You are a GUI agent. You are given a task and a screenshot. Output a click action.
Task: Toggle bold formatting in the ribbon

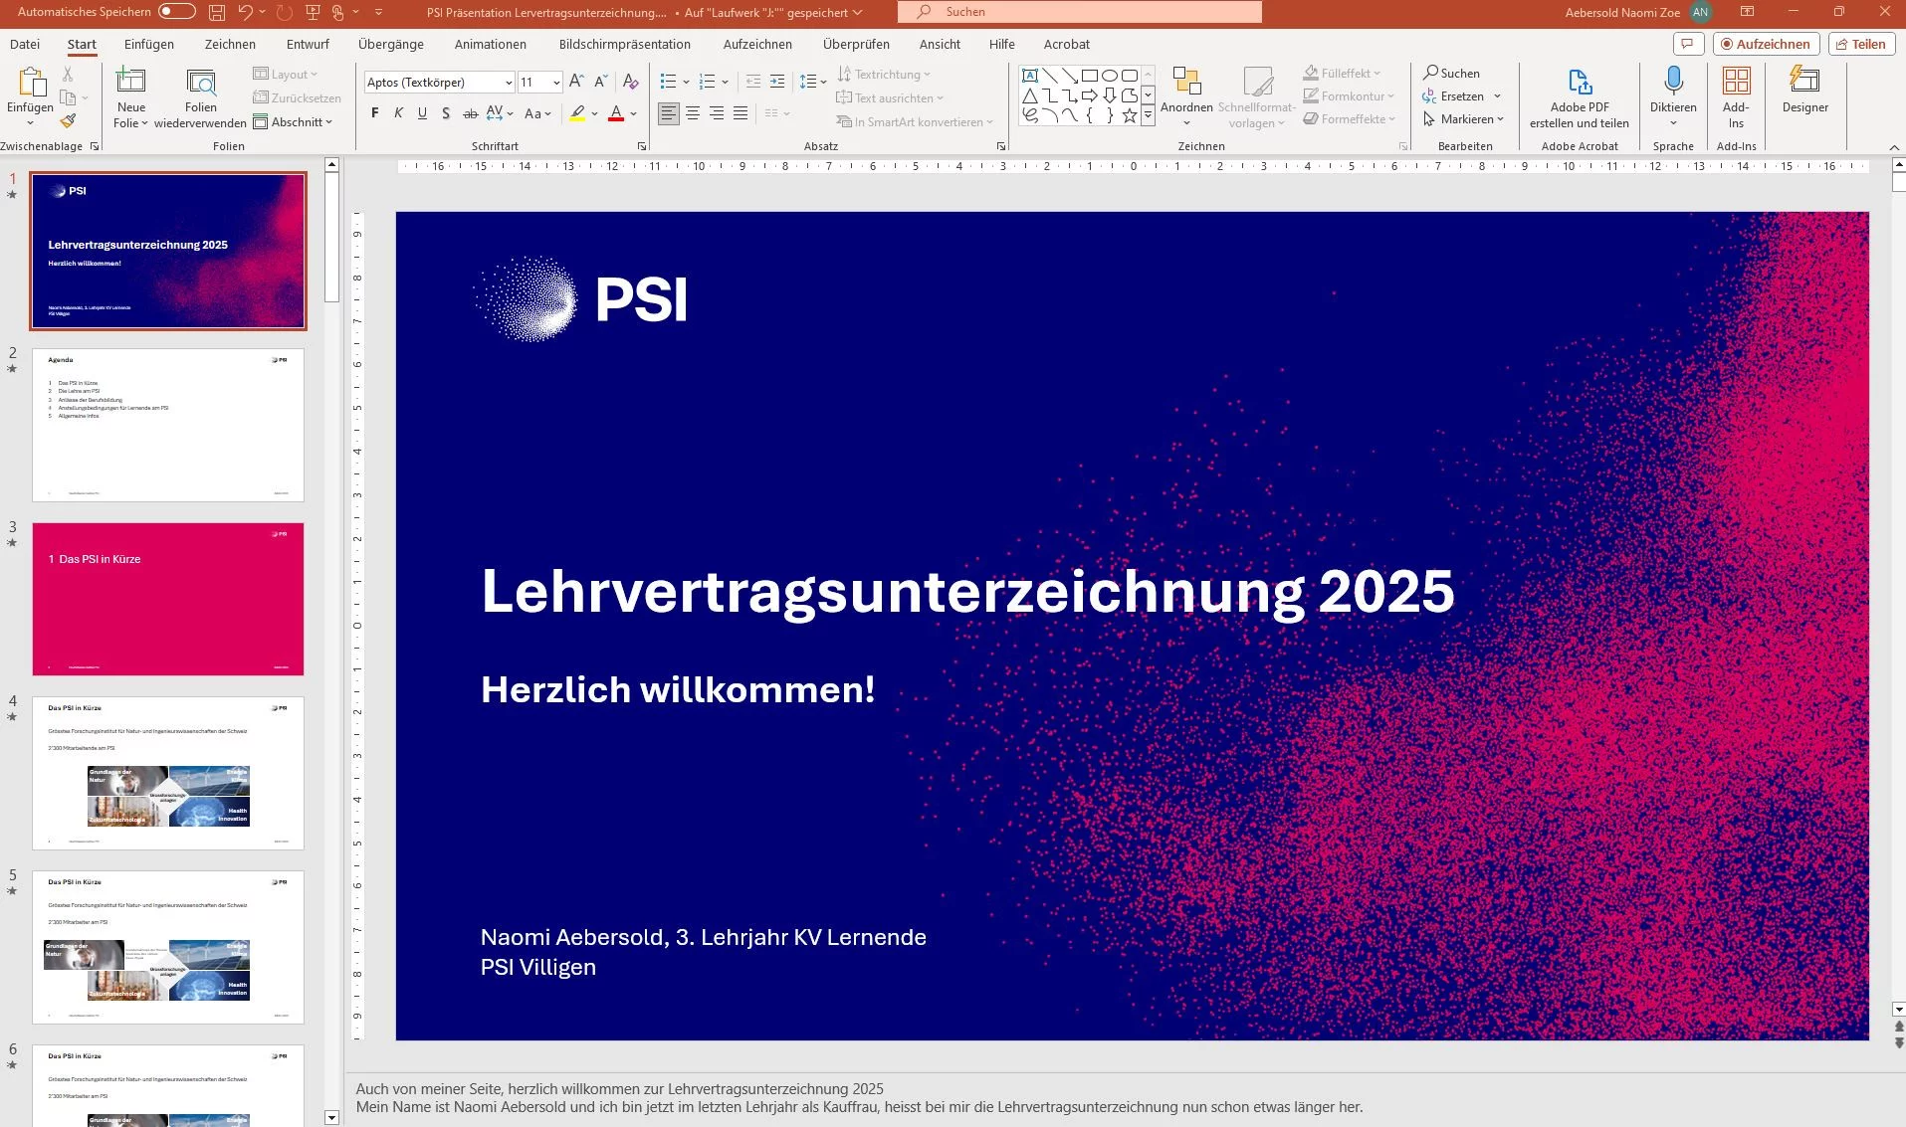coord(375,112)
